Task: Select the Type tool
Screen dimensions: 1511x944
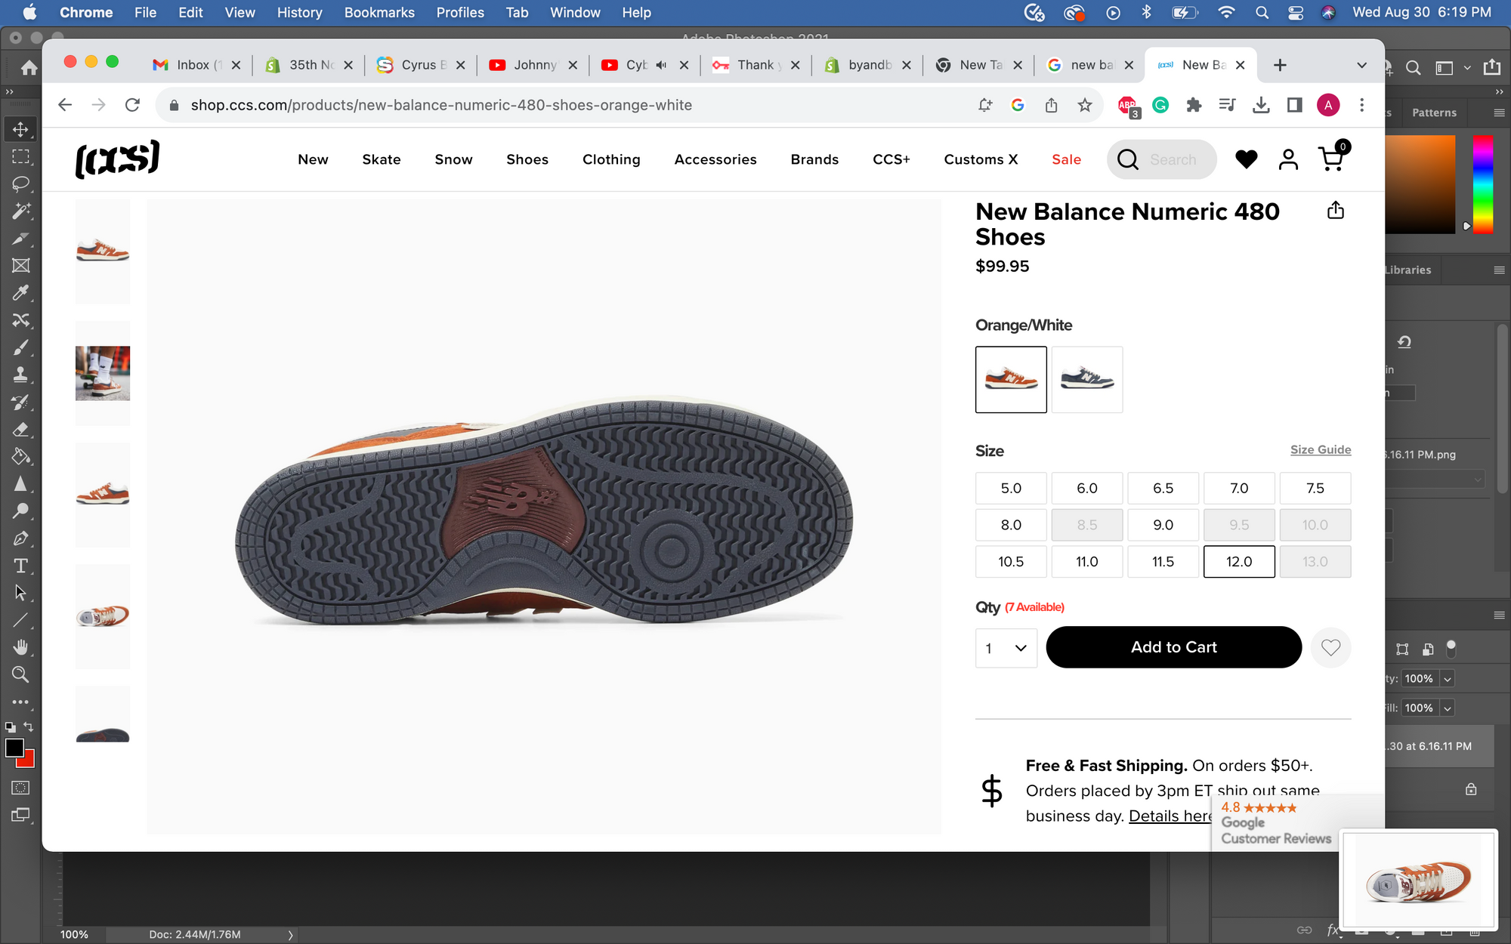Action: [x=20, y=566]
